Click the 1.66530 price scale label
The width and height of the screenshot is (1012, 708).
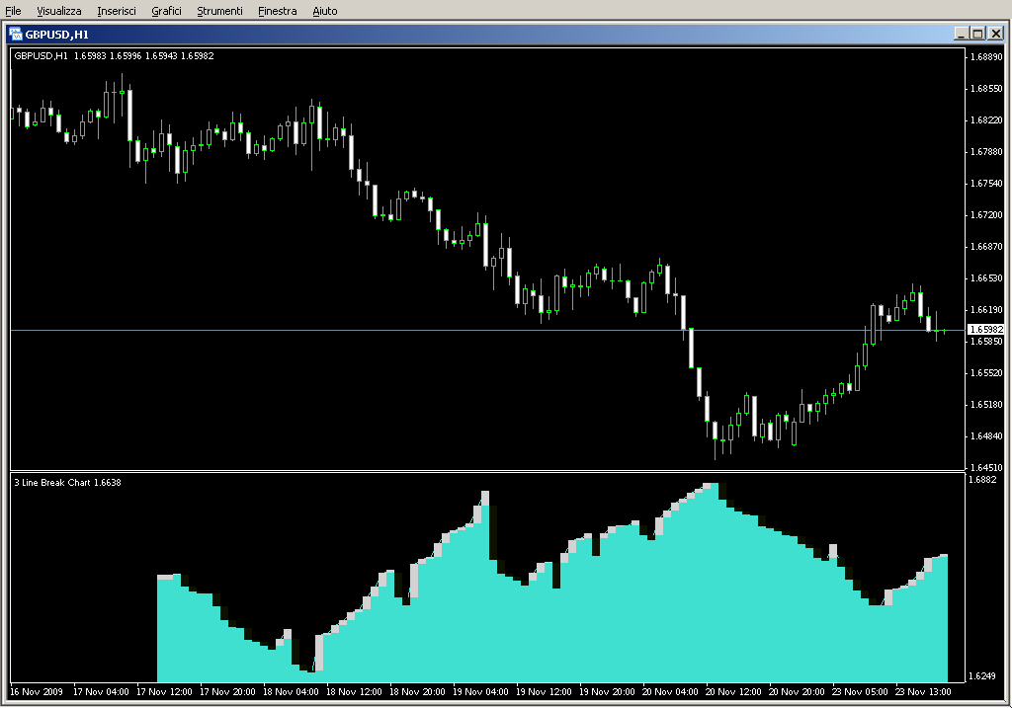point(987,277)
